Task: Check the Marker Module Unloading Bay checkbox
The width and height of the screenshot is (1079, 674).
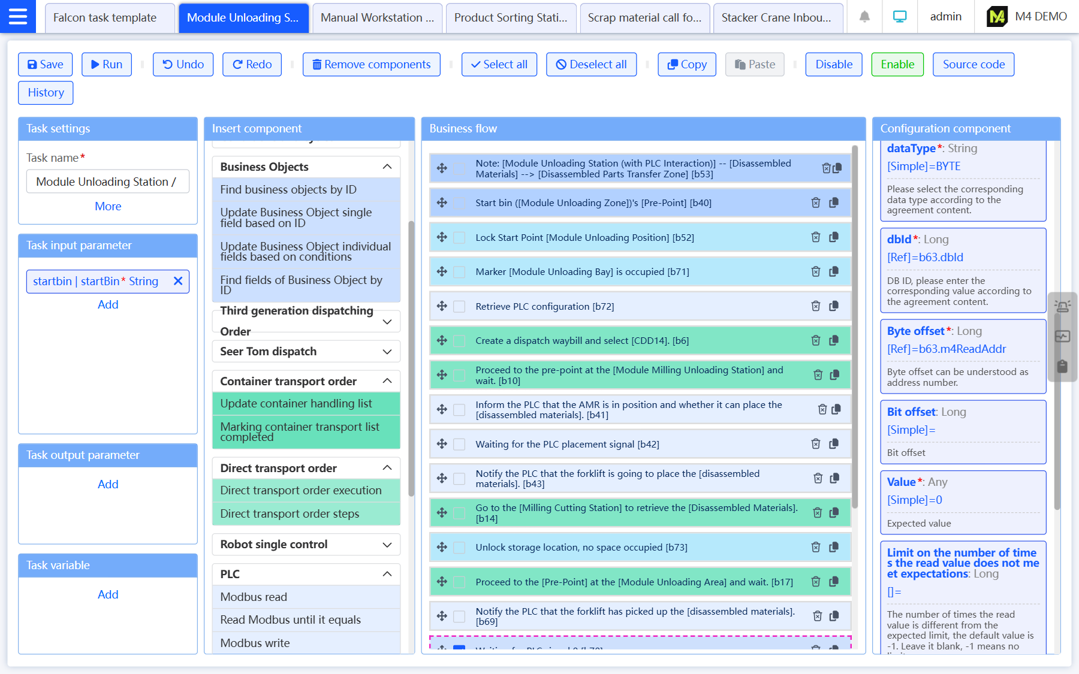Action: (459, 272)
